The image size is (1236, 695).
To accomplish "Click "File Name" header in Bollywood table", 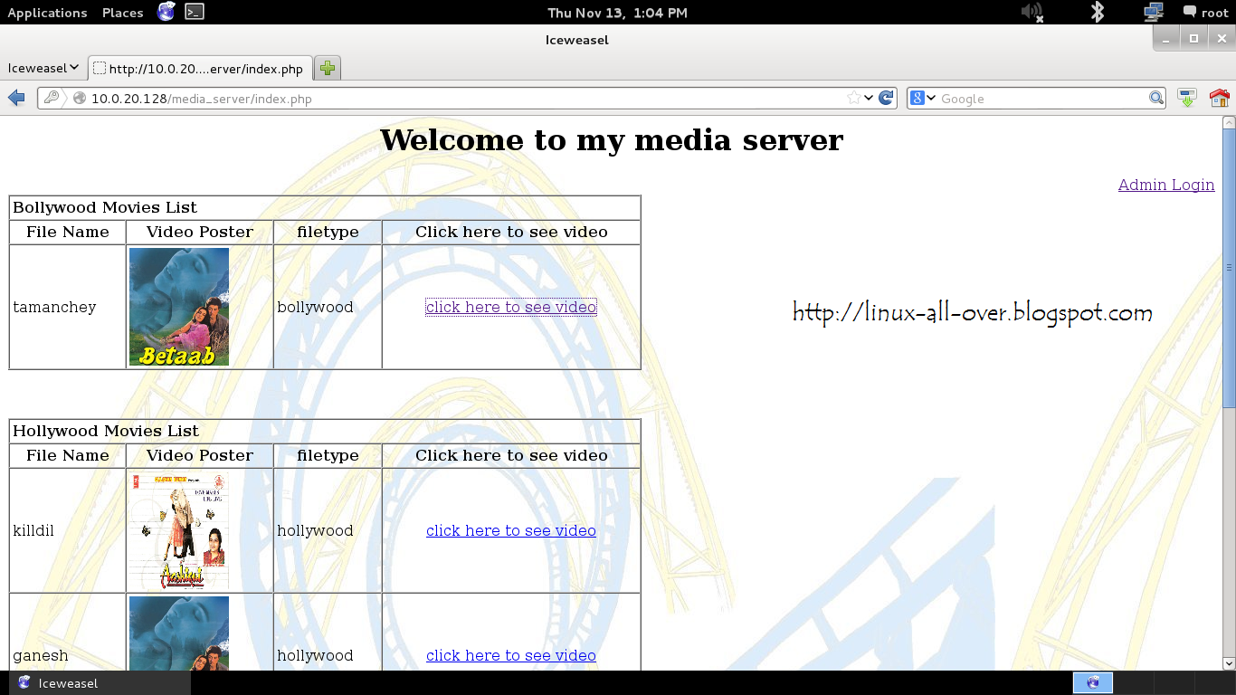I will 68,232.
